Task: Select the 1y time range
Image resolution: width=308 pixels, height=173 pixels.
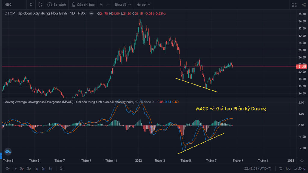Action: pyautogui.click(x=15, y=168)
